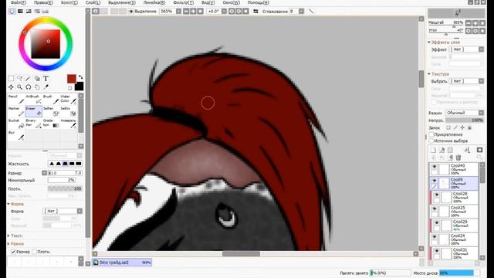Create a new layer
The width and height of the screenshot is (494, 278).
(434, 150)
